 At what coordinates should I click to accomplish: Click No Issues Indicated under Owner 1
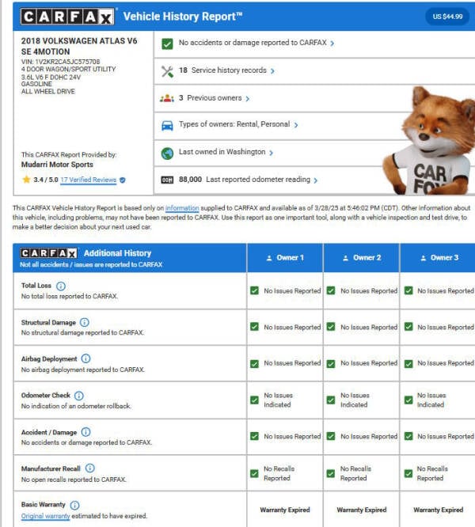(279, 400)
